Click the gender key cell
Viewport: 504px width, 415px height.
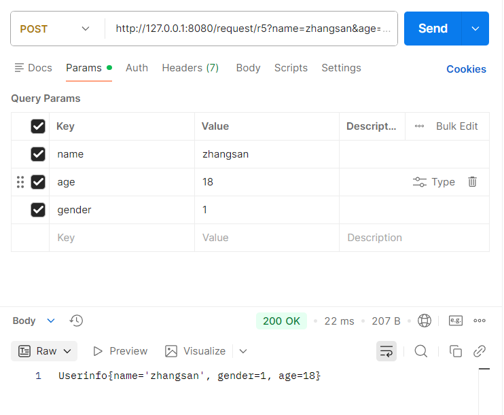click(x=122, y=210)
